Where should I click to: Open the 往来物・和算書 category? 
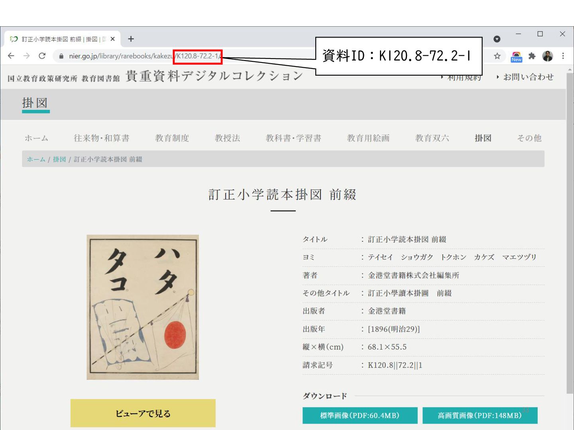(x=102, y=138)
